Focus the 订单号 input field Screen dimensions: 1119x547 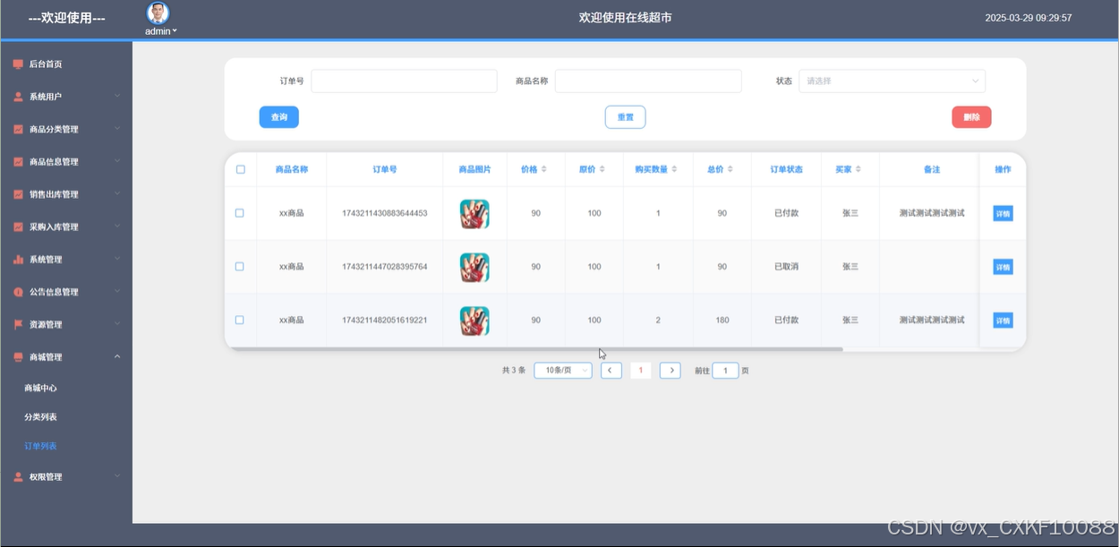(404, 81)
